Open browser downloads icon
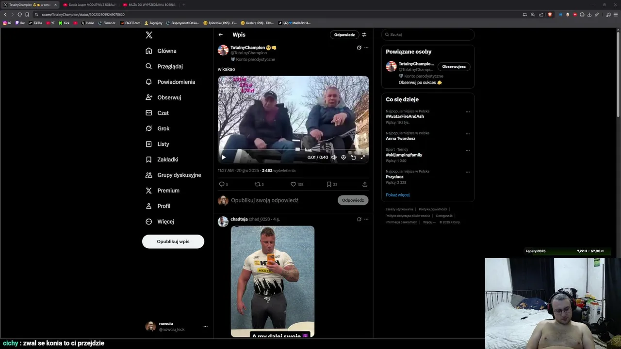 coord(589,15)
